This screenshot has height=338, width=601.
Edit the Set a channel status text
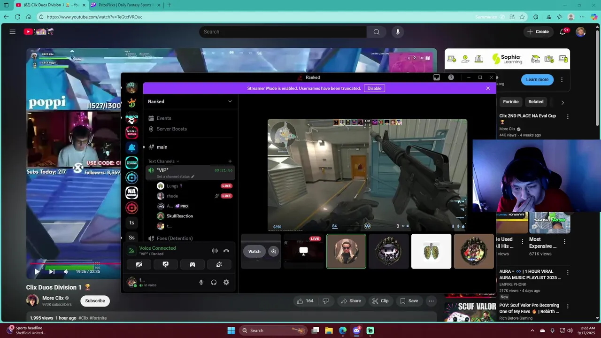click(175, 177)
